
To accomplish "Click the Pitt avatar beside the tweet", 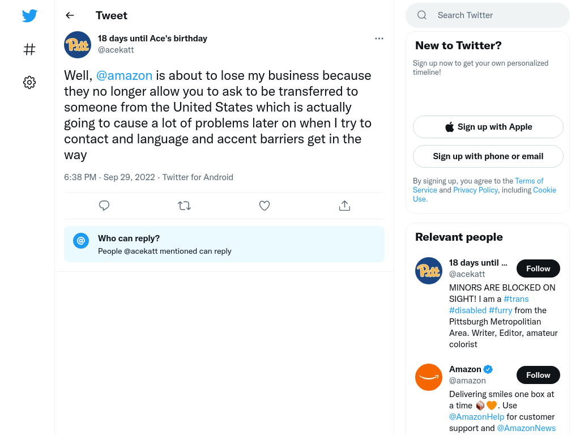I will [77, 45].
